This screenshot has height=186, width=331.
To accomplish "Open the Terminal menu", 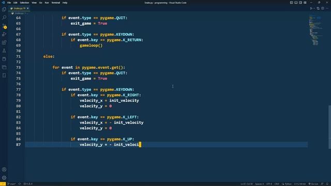I will (55, 3).
